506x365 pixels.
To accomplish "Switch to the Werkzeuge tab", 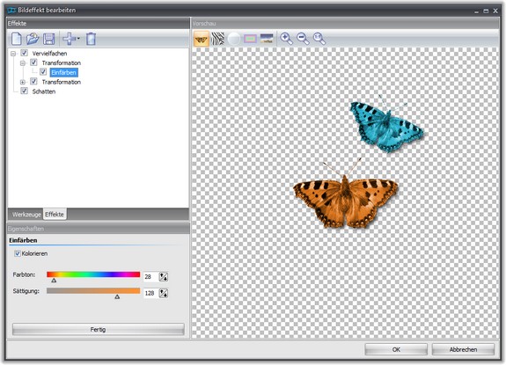I will pos(26,215).
